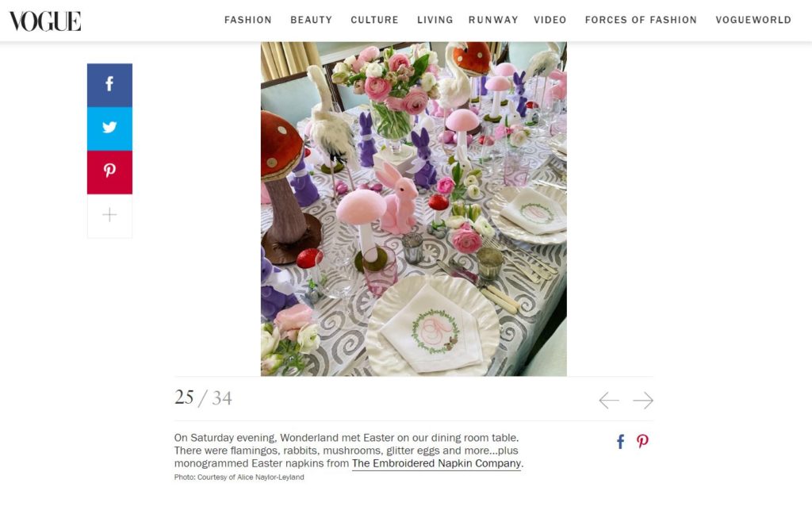Click the Easter table slideshow photo
This screenshot has width=812, height=518.
pyautogui.click(x=414, y=209)
